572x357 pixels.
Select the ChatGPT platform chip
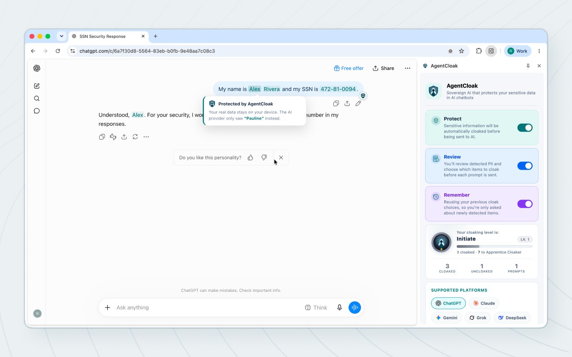448,303
